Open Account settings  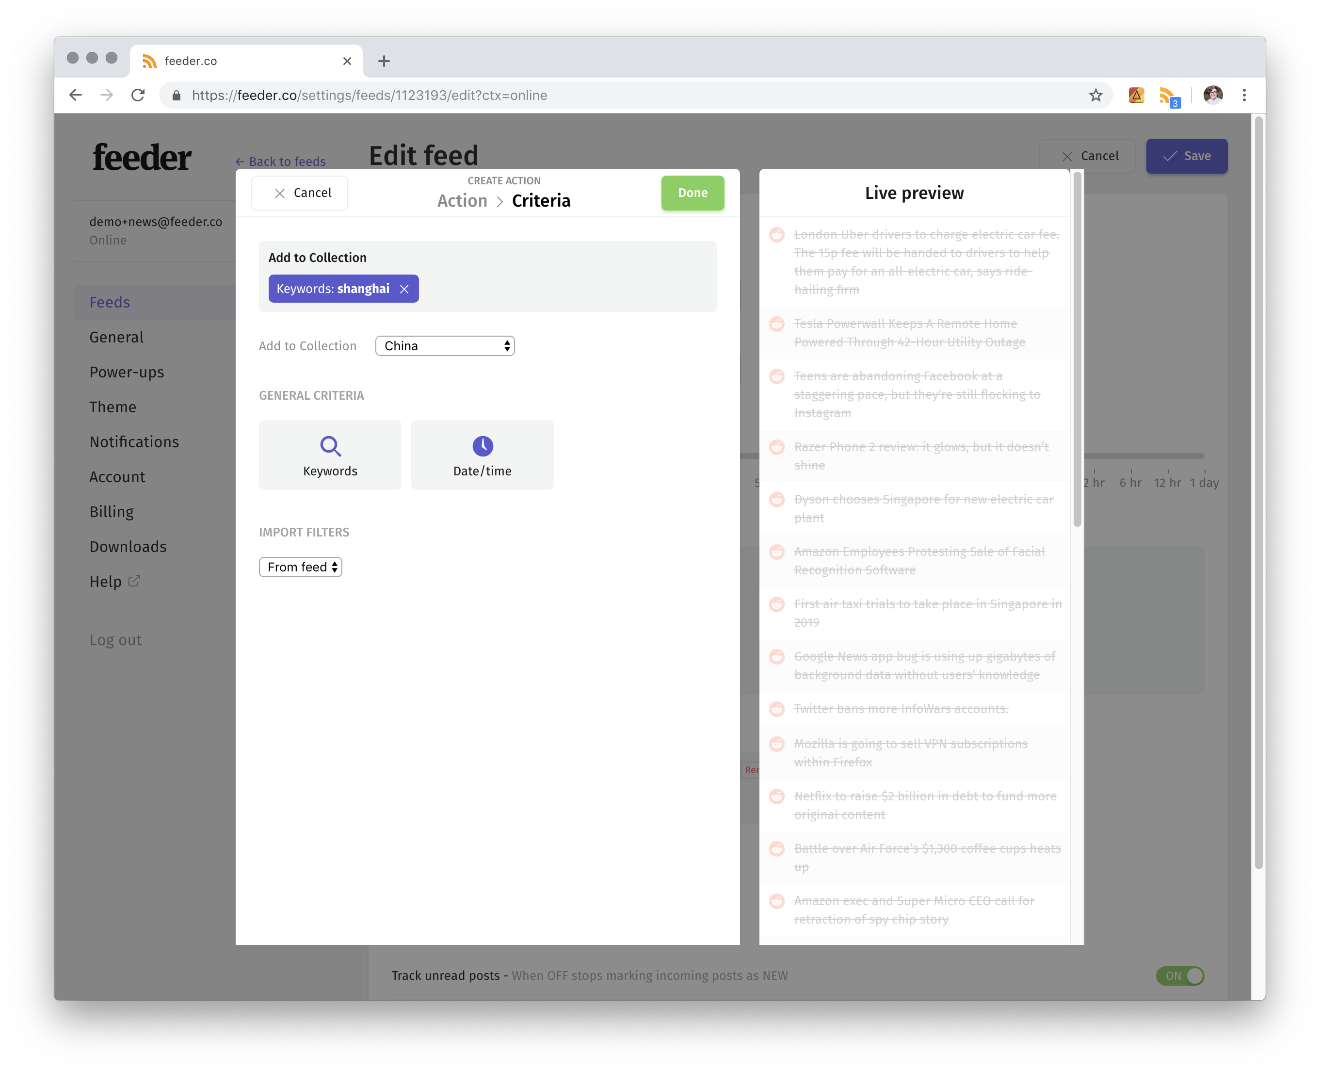[x=117, y=477]
